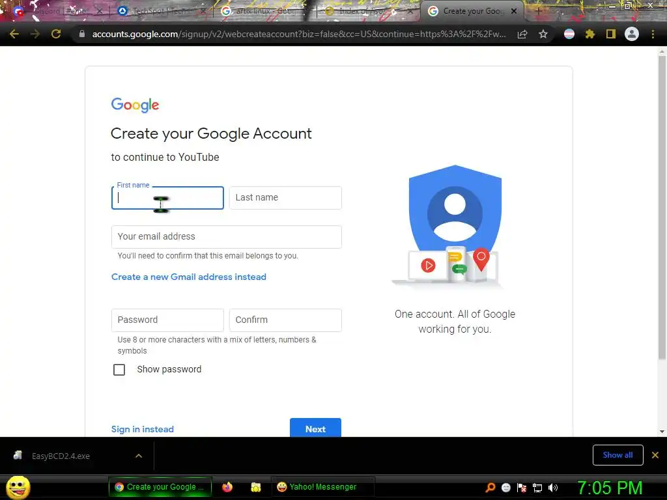Click the Password field
Screen dimensions: 667x500
click(x=167, y=320)
